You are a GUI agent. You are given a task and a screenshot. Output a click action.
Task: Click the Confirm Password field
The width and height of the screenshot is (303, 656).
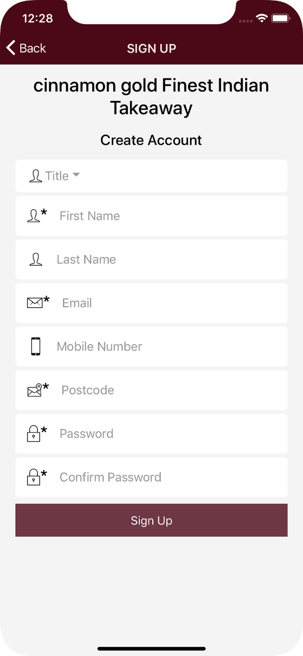click(151, 477)
